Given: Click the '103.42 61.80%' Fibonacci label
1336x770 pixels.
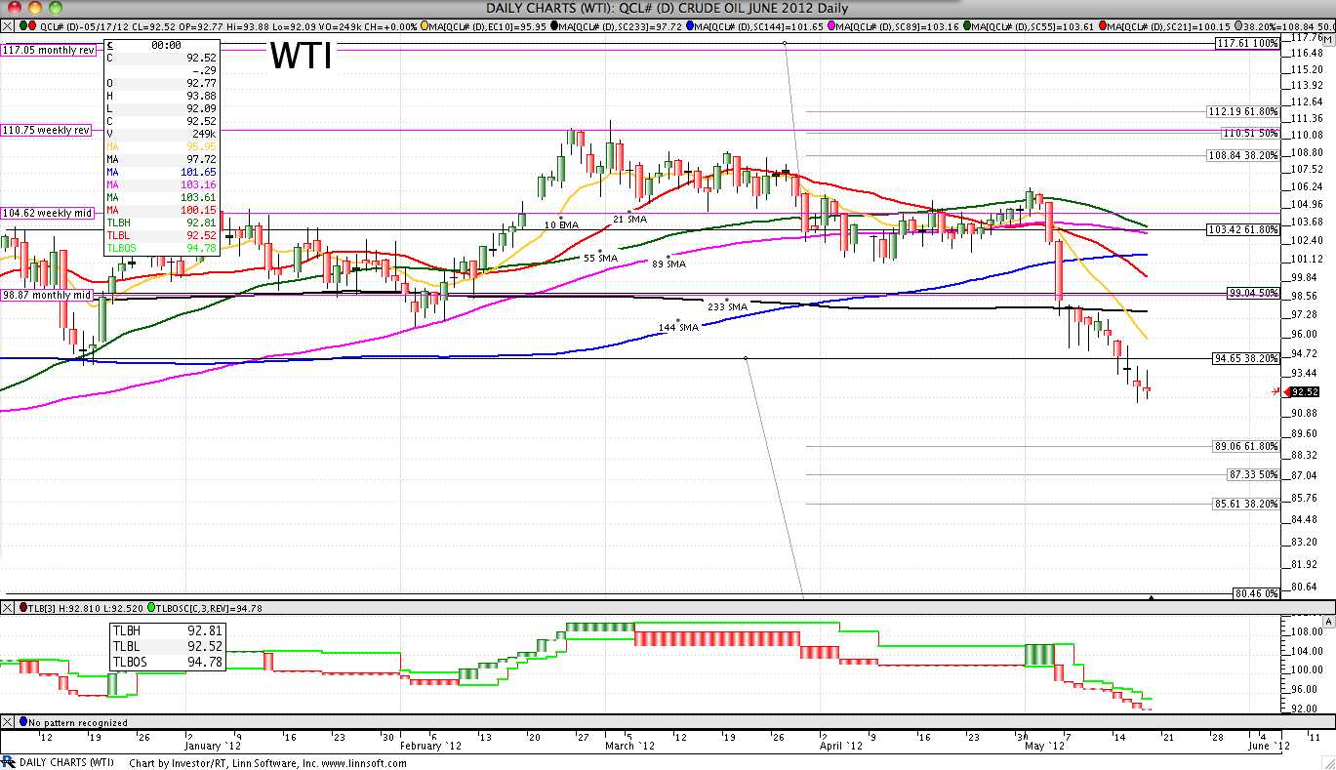Looking at the screenshot, I should tap(1243, 229).
